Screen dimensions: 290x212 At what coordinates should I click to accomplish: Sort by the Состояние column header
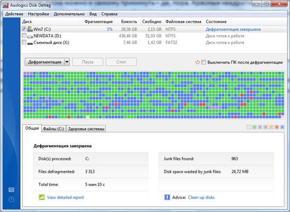[216, 22]
